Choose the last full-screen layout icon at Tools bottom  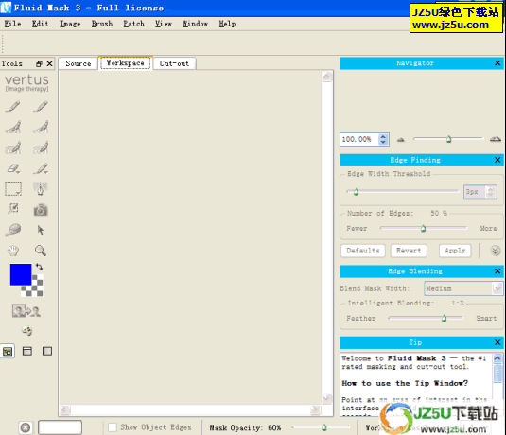tap(47, 351)
